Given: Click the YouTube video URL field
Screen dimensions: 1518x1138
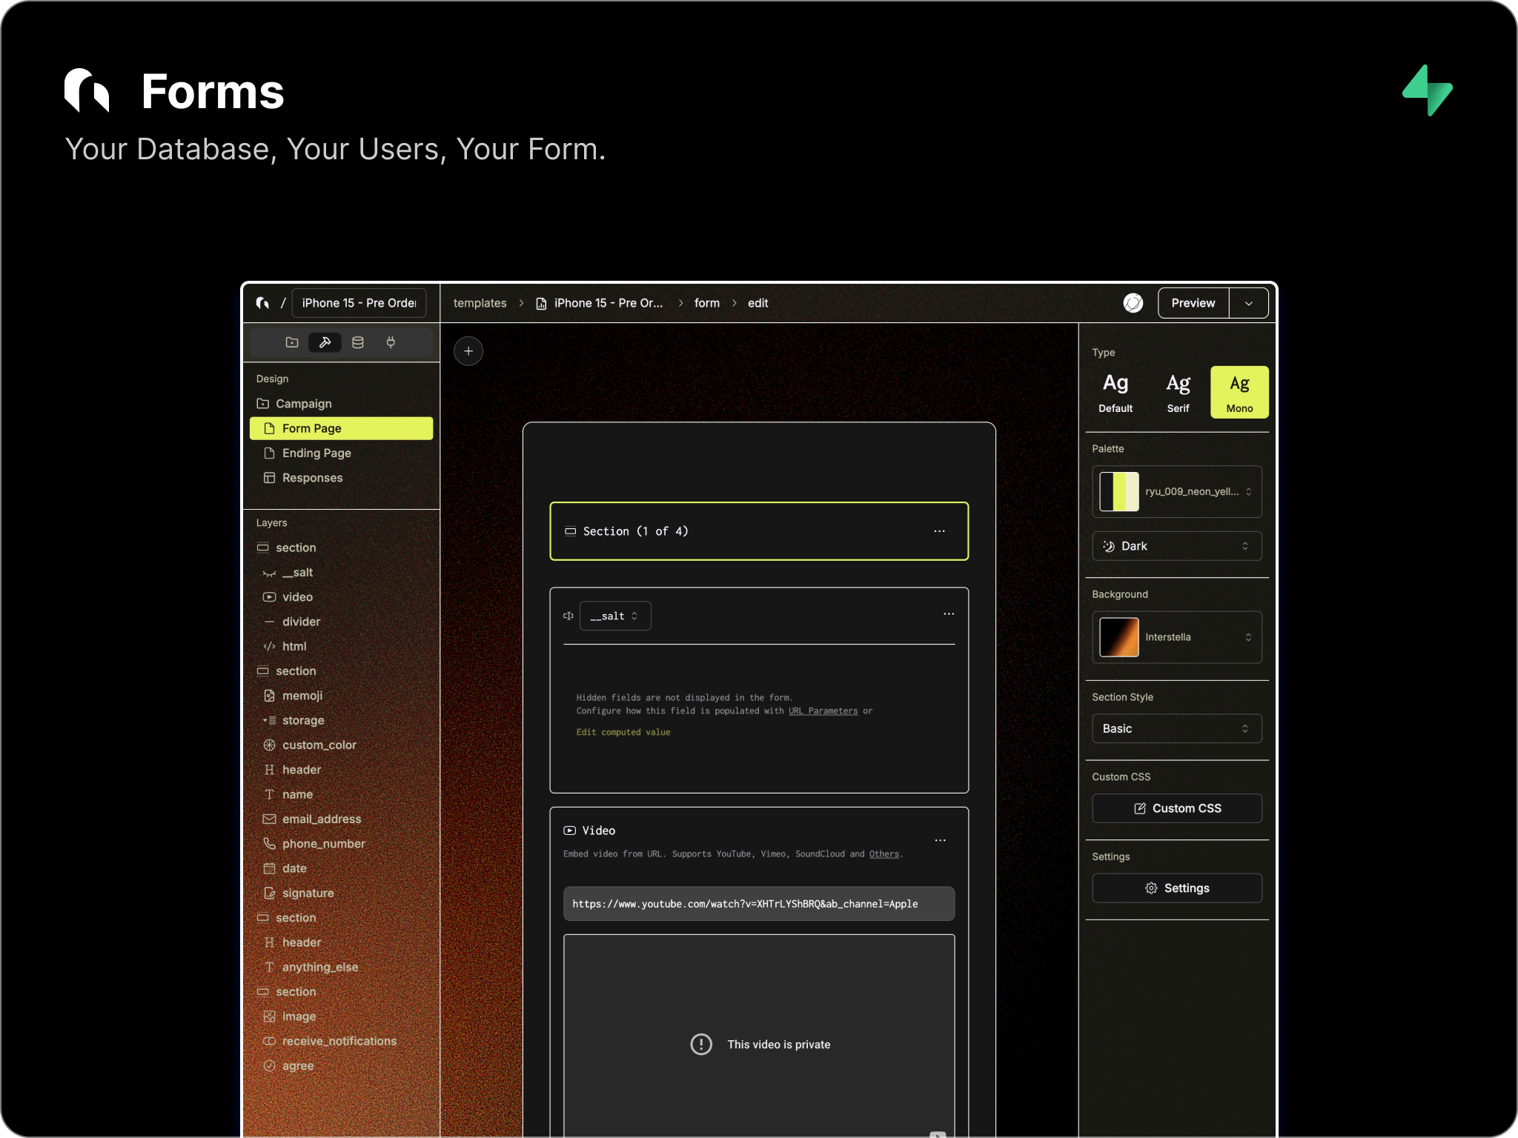Looking at the screenshot, I should point(758,904).
